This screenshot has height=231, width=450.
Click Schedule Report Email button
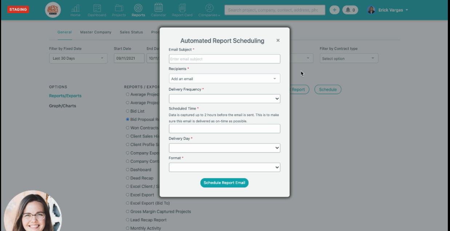click(x=224, y=183)
